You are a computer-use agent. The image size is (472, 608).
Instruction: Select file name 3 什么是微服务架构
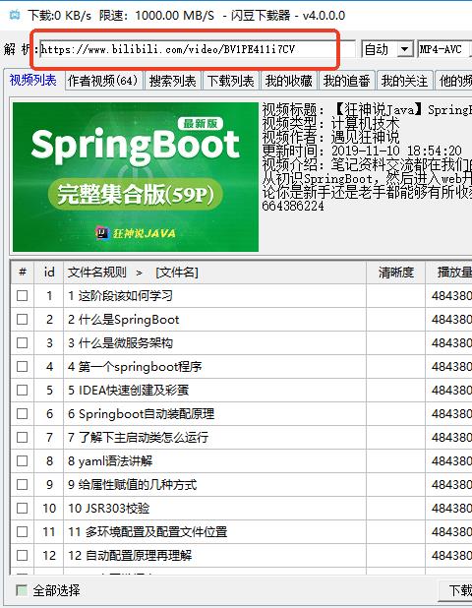coord(121,342)
